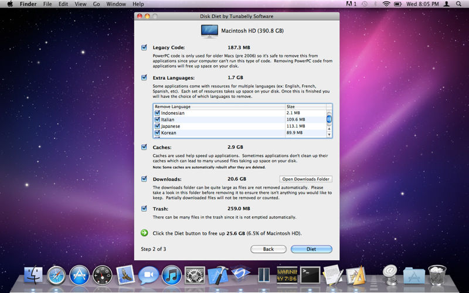The width and height of the screenshot is (469, 293).
Task: Open the View menu
Action: (80, 4)
